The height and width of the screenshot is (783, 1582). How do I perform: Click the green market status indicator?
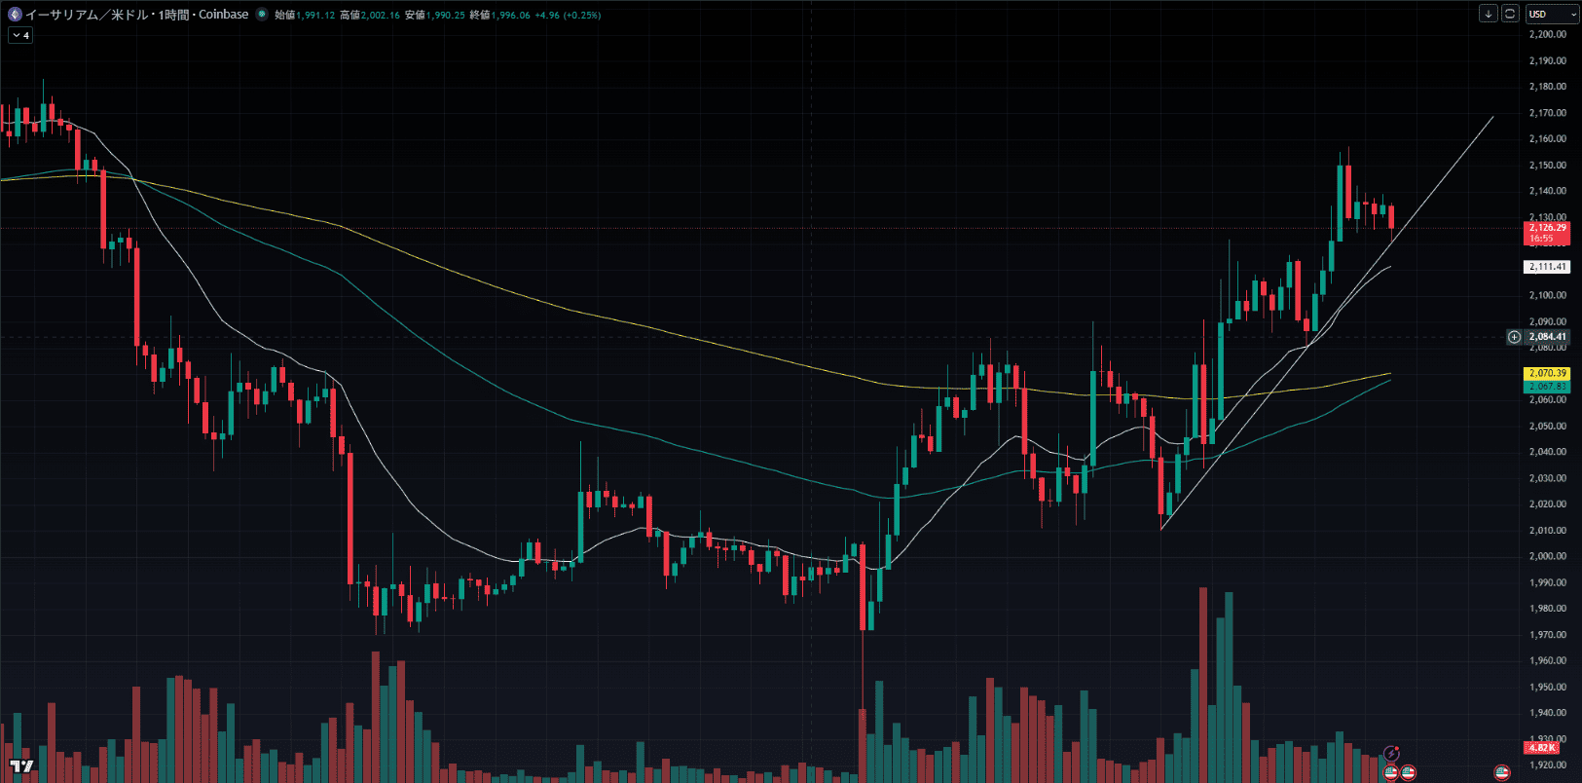[x=261, y=15]
